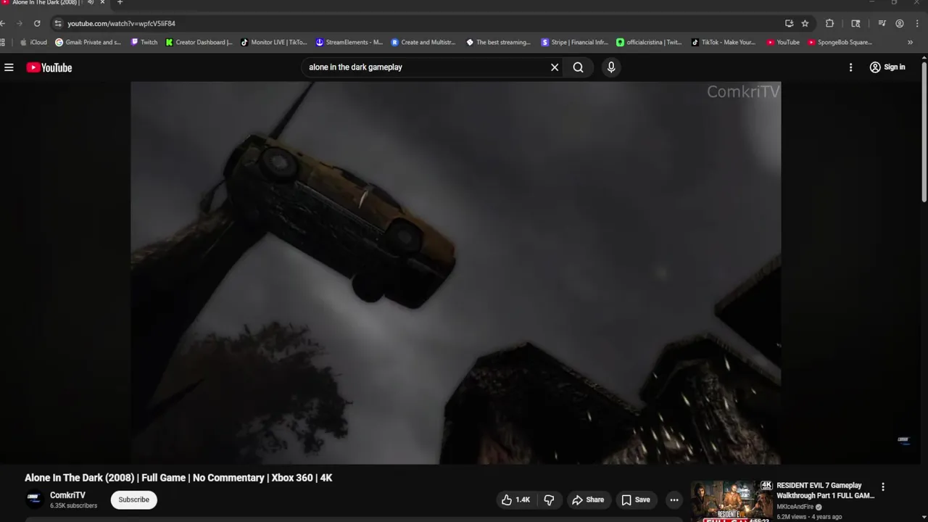
Task: Open Create and Multistream bookmark
Action: click(x=423, y=42)
